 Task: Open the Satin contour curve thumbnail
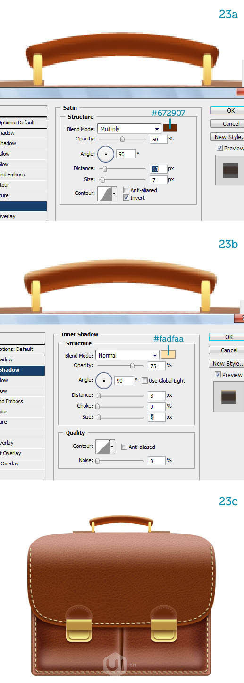coord(107,193)
